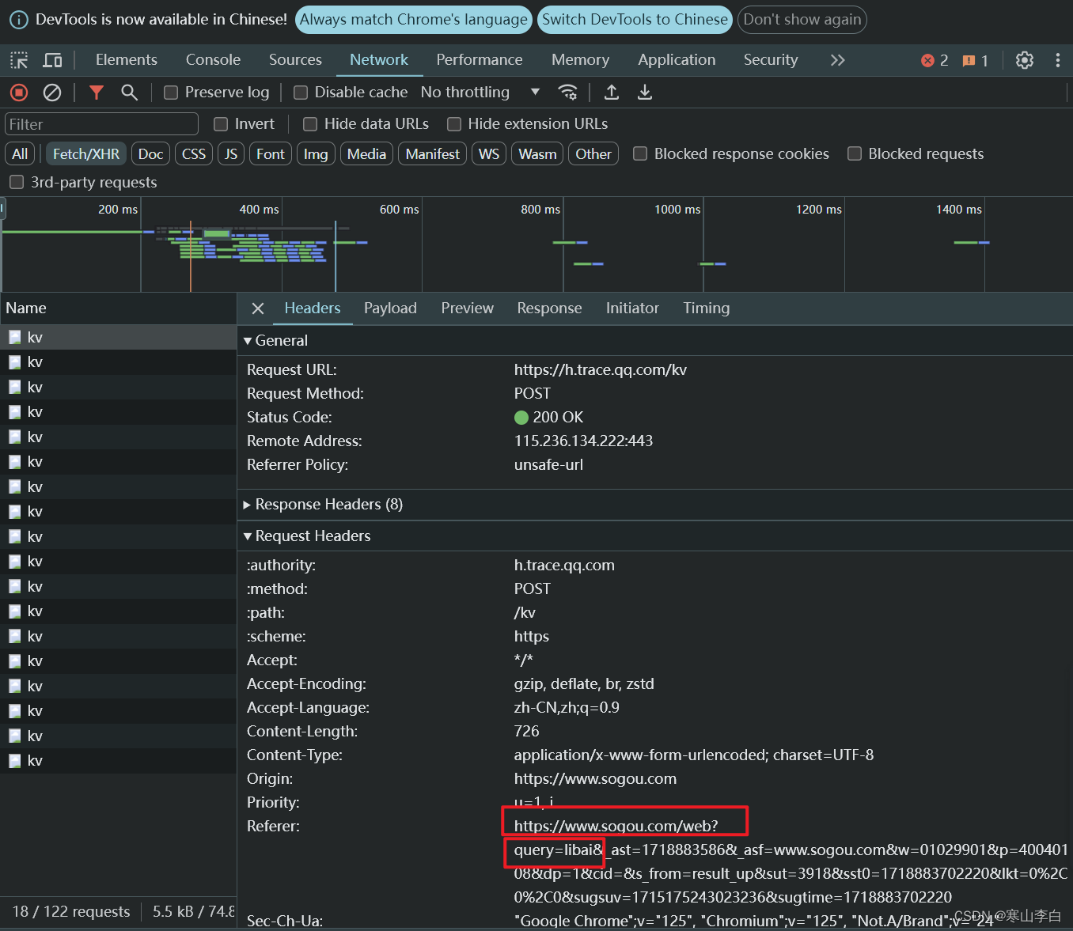Enable 3rd-party requests checkbox

pyautogui.click(x=17, y=183)
